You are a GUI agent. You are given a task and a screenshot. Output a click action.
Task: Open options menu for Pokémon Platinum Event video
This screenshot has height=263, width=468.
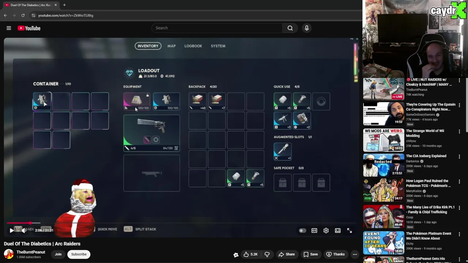pyautogui.click(x=460, y=234)
